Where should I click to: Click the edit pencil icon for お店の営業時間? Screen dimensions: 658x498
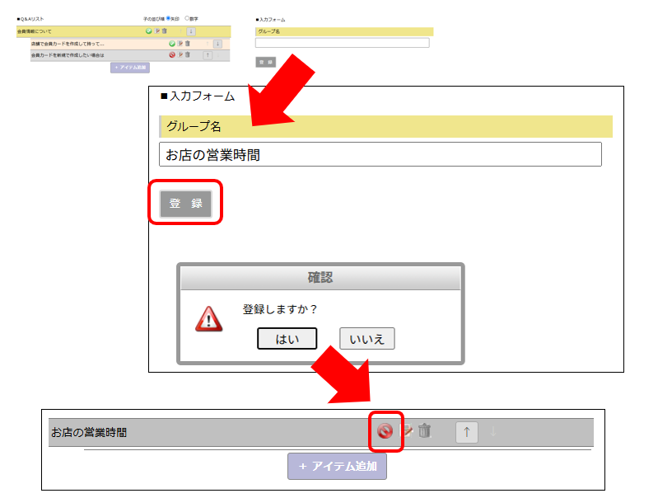pyautogui.click(x=406, y=431)
